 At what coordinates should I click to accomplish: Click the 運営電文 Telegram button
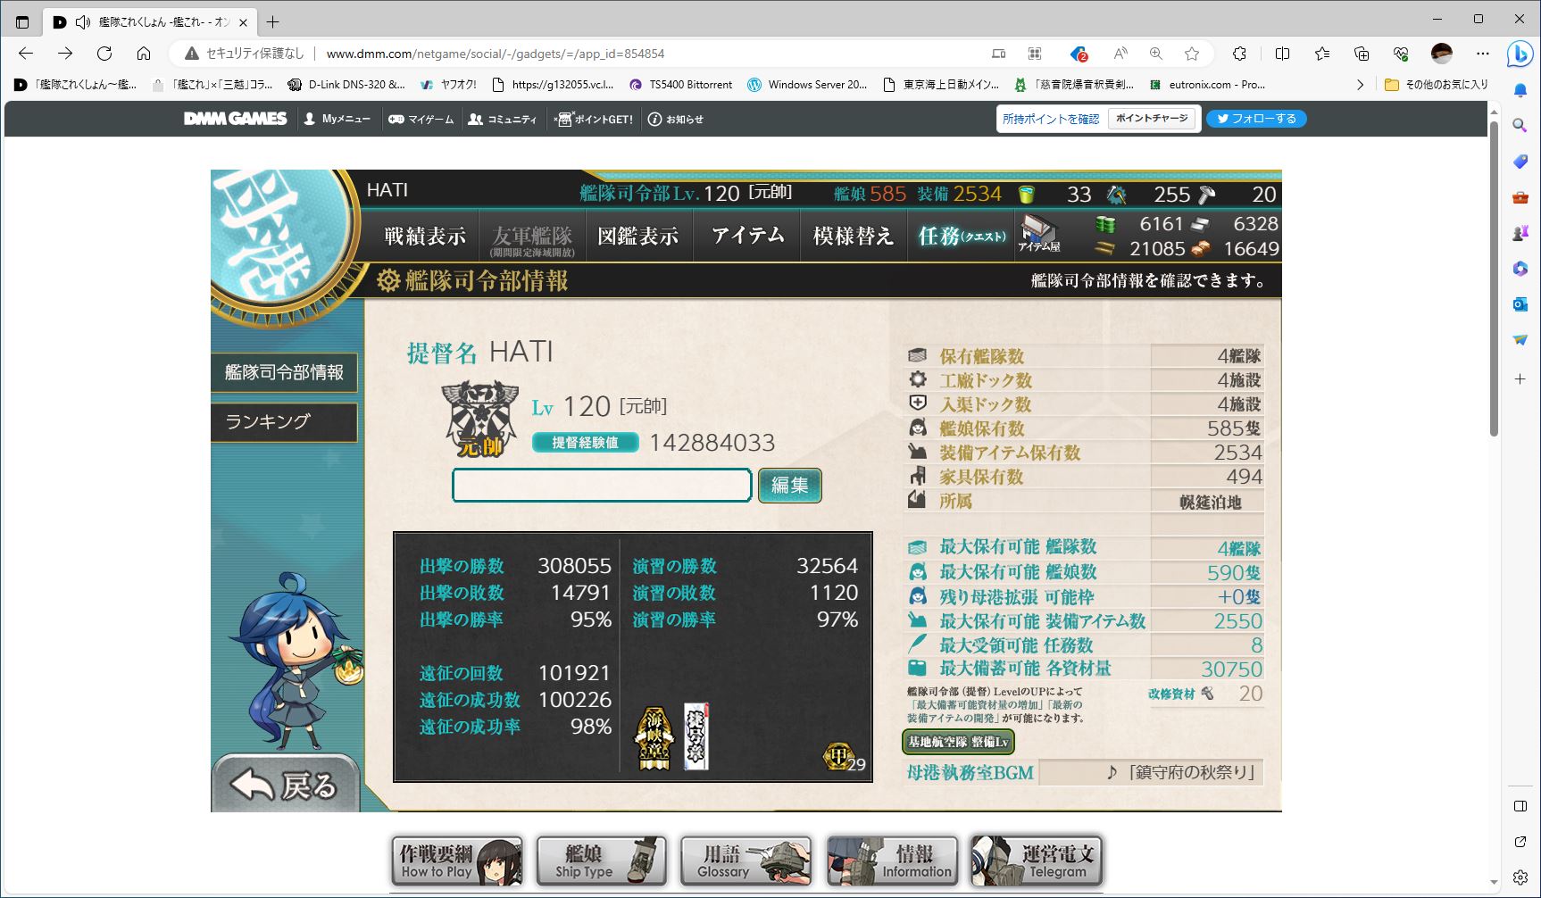coord(1037,861)
